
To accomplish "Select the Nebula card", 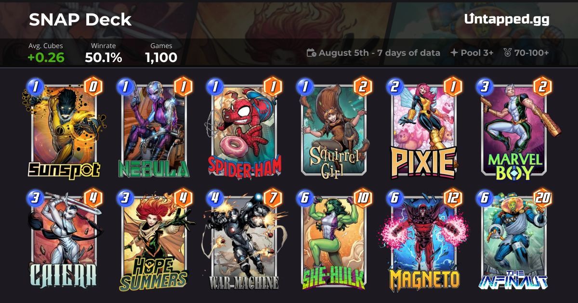I will [x=155, y=128].
